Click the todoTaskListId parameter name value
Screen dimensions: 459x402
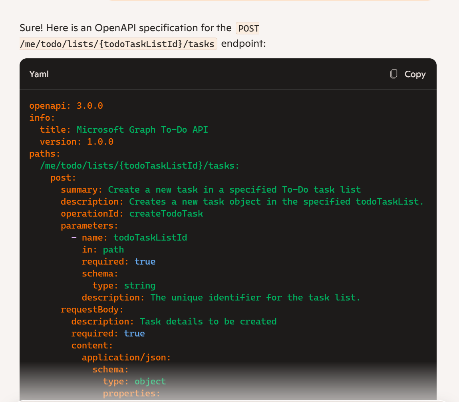coord(150,237)
